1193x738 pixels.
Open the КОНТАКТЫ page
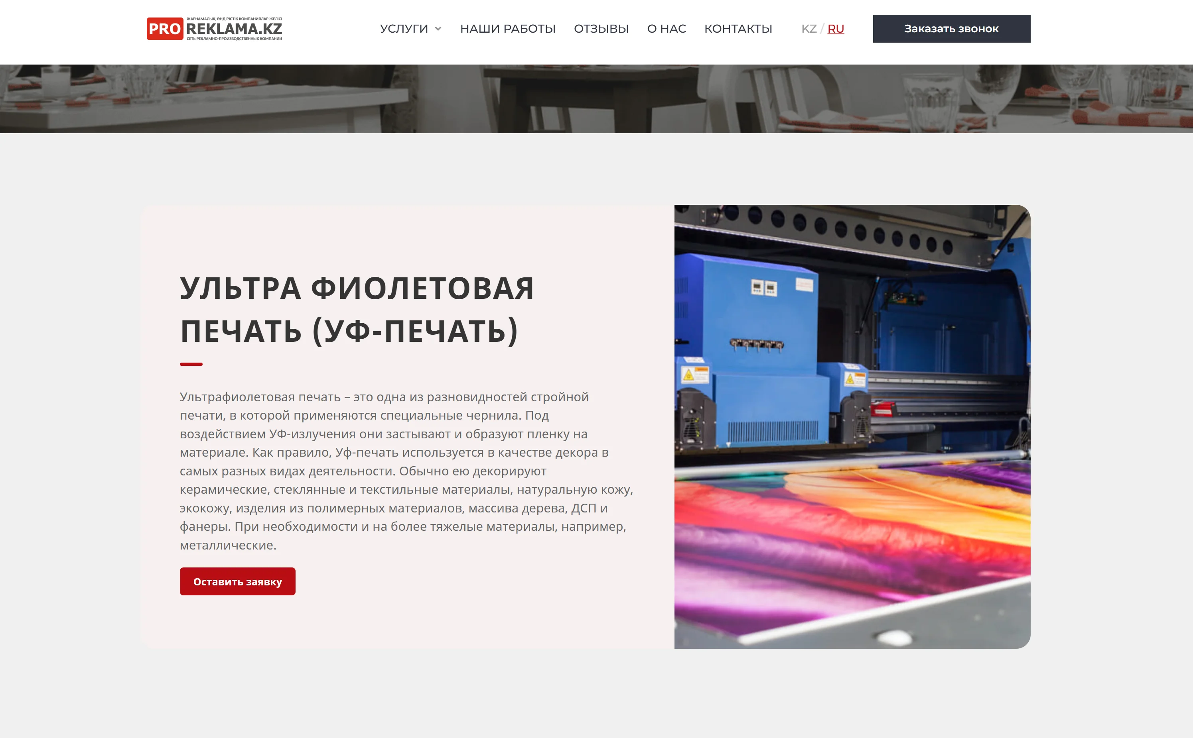(x=737, y=29)
